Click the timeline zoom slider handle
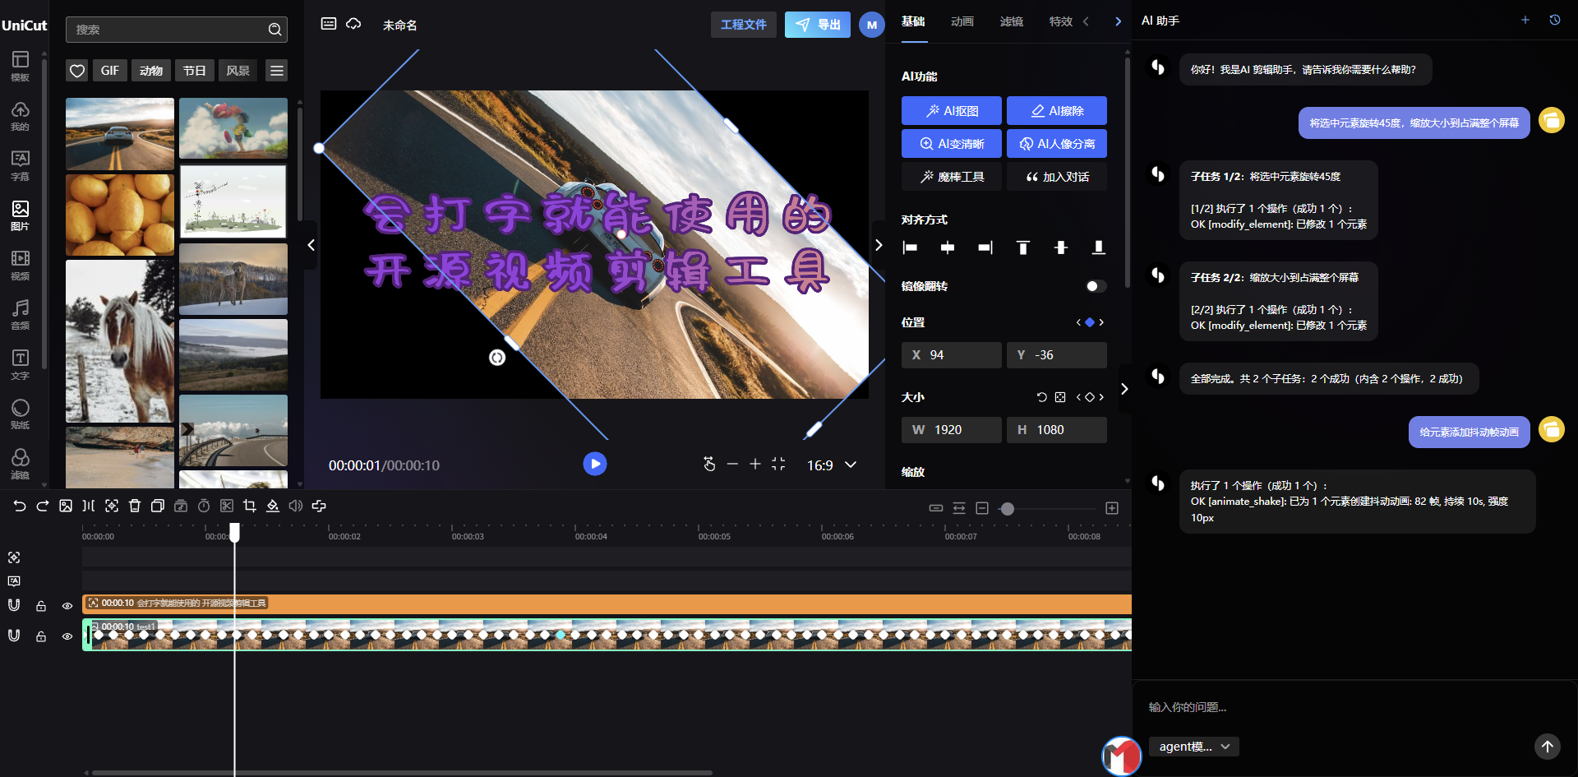Viewport: 1578px width, 777px height. point(1007,509)
